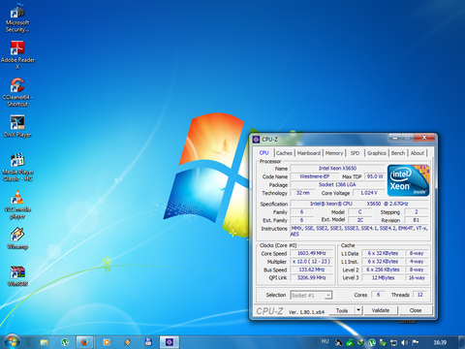
Task: Click the Close button in CPU-Z
Action: pyautogui.click(x=416, y=310)
